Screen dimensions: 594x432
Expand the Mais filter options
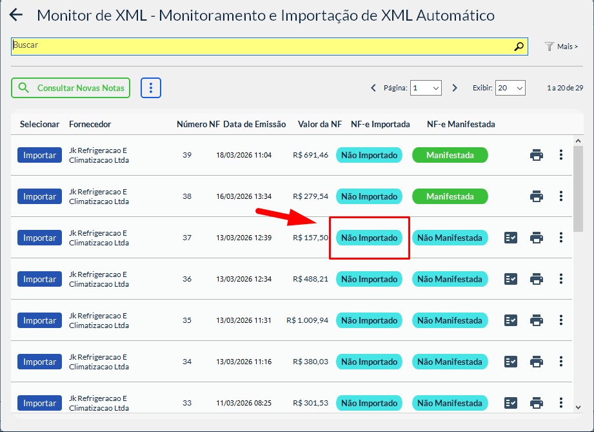click(x=561, y=46)
